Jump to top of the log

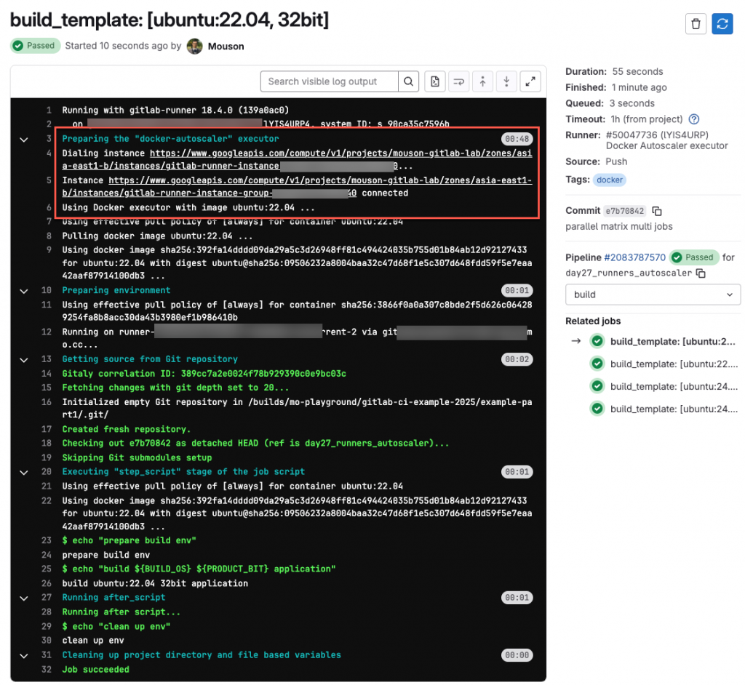(482, 81)
